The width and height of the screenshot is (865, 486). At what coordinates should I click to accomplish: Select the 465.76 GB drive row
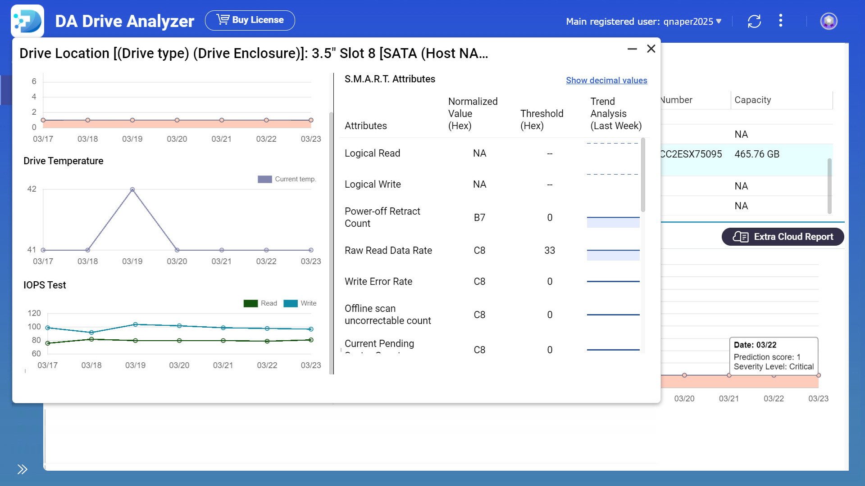(x=757, y=154)
